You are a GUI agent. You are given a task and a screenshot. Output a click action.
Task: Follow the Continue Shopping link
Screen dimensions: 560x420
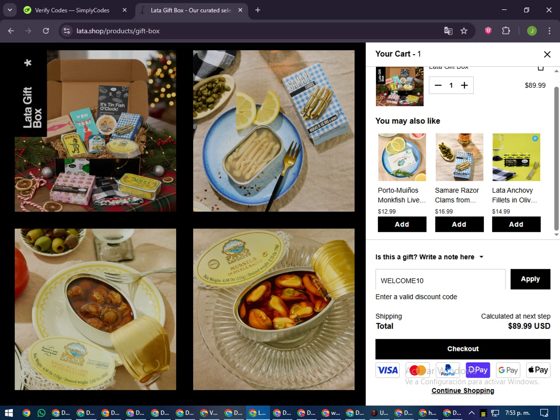coord(463,391)
